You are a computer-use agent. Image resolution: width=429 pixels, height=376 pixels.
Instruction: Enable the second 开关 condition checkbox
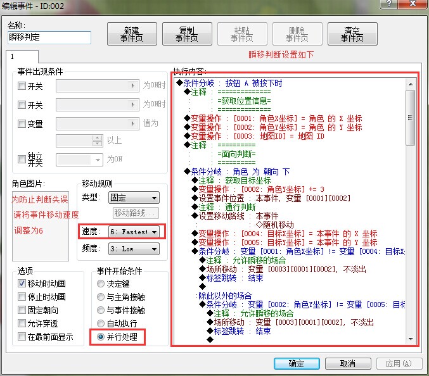(22, 104)
